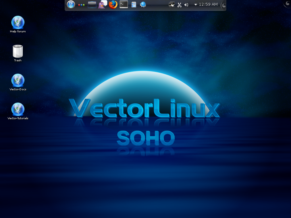Open the terminal emulator
The width and height of the screenshot is (291, 218).
coord(123,5)
